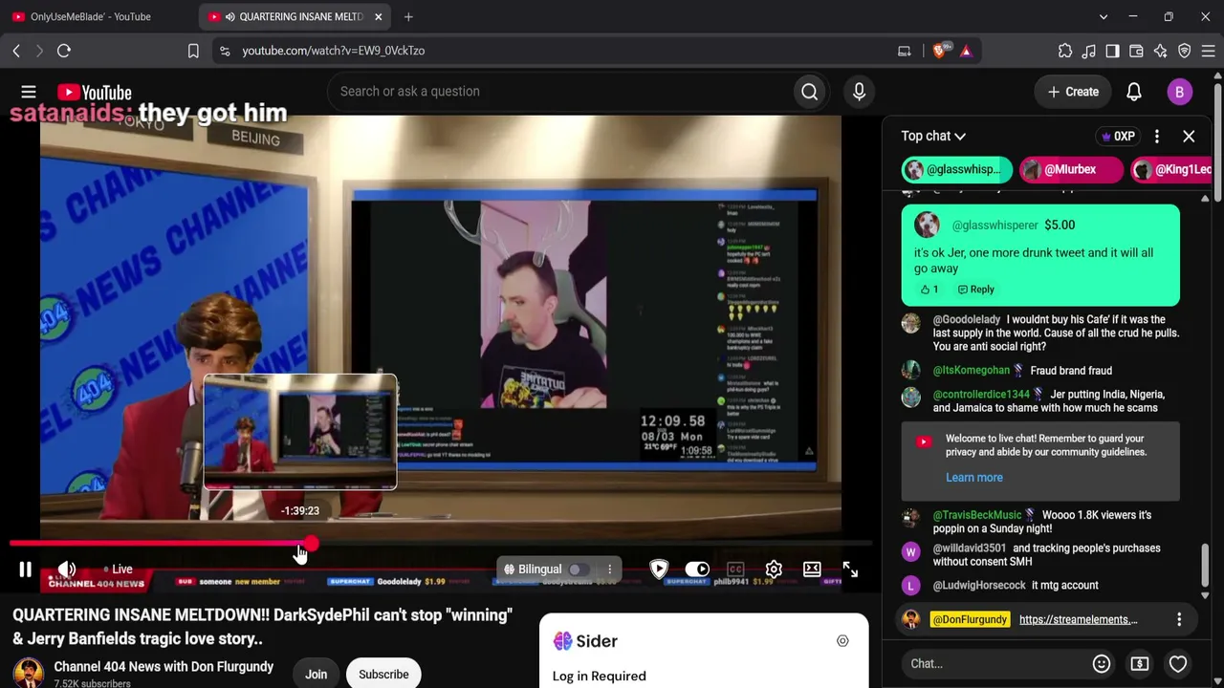
Task: Expand the Top chat dropdown
Action: (x=933, y=137)
